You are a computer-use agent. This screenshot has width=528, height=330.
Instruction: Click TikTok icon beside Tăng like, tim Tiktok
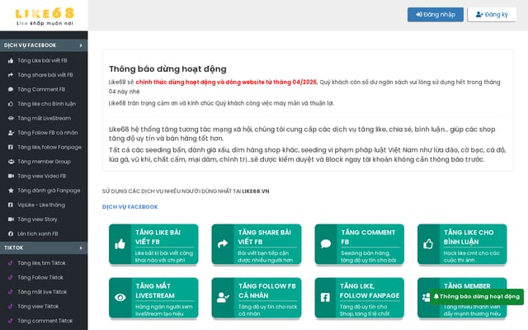(11, 263)
